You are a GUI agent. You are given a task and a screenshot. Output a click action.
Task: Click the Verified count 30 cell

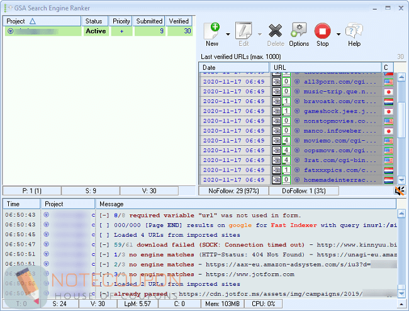tap(180, 31)
